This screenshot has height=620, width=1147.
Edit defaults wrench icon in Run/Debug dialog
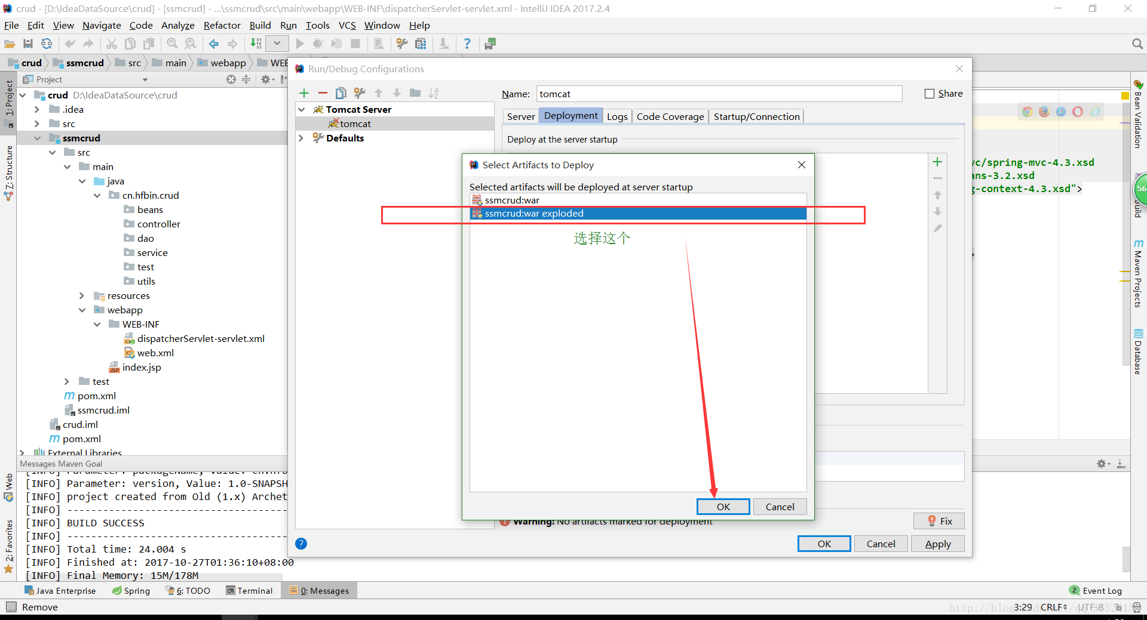[359, 93]
